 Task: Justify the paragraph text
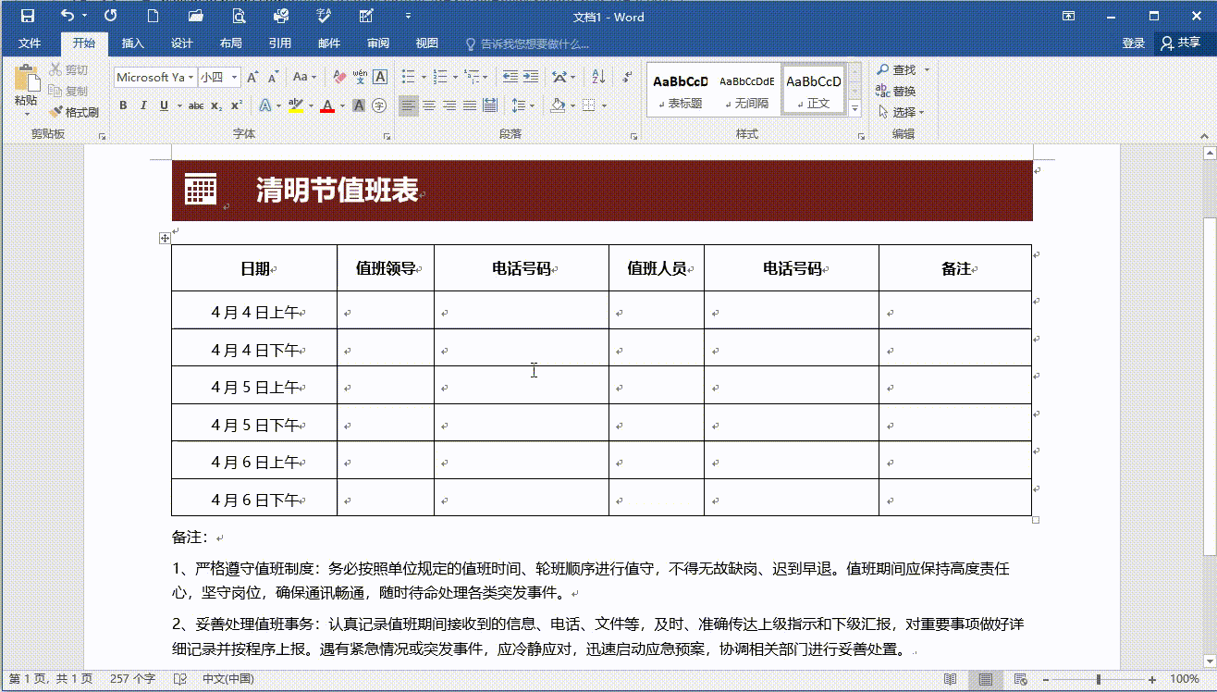[x=470, y=105]
